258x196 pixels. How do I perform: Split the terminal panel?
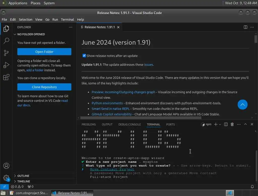click(226, 124)
